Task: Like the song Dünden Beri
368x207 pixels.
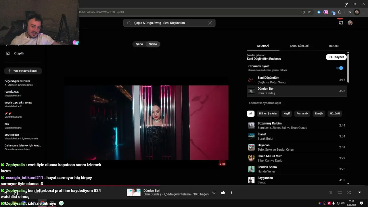Action: click(x=223, y=192)
